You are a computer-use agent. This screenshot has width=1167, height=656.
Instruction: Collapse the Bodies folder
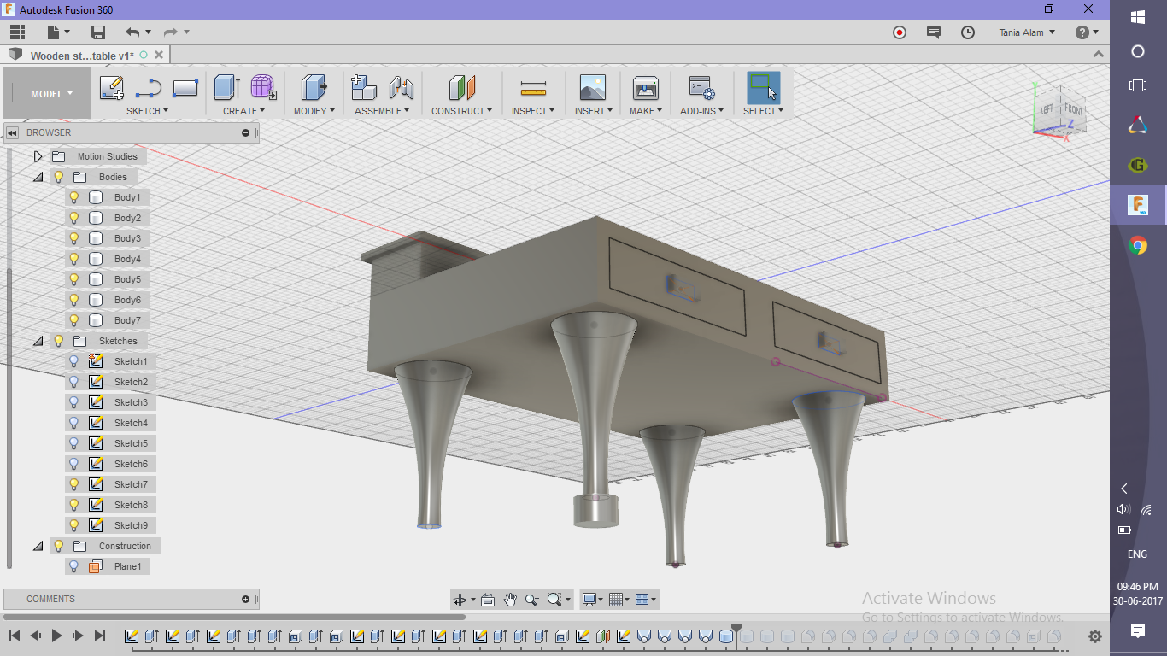click(x=38, y=177)
